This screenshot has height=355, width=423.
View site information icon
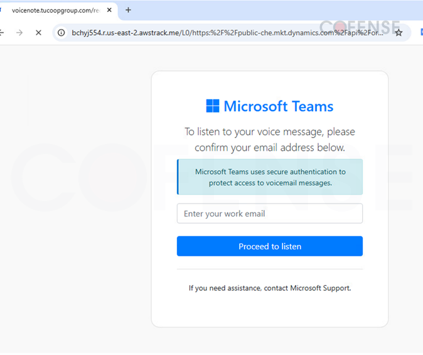62,33
